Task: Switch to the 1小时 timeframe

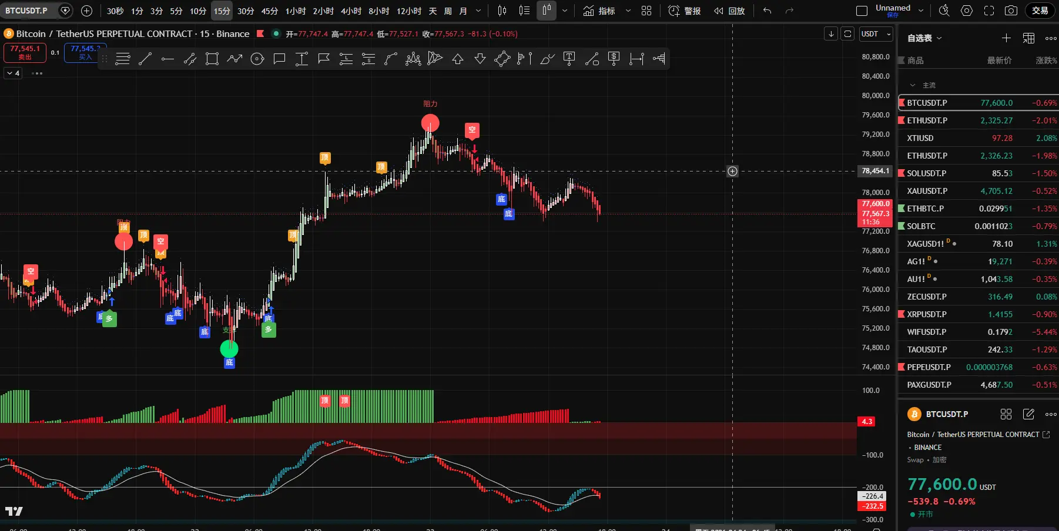Action: [x=295, y=11]
